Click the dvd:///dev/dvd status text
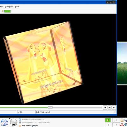This screenshot has width=127, height=127. [43, 112]
